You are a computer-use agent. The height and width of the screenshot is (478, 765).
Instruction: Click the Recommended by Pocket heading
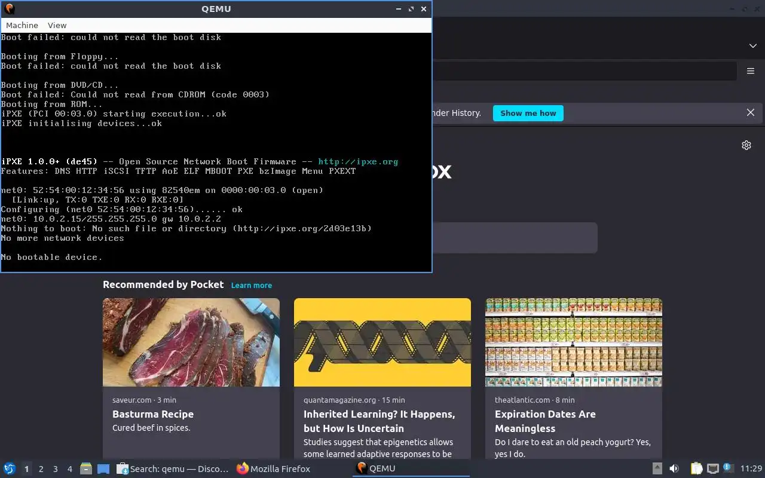tap(163, 285)
